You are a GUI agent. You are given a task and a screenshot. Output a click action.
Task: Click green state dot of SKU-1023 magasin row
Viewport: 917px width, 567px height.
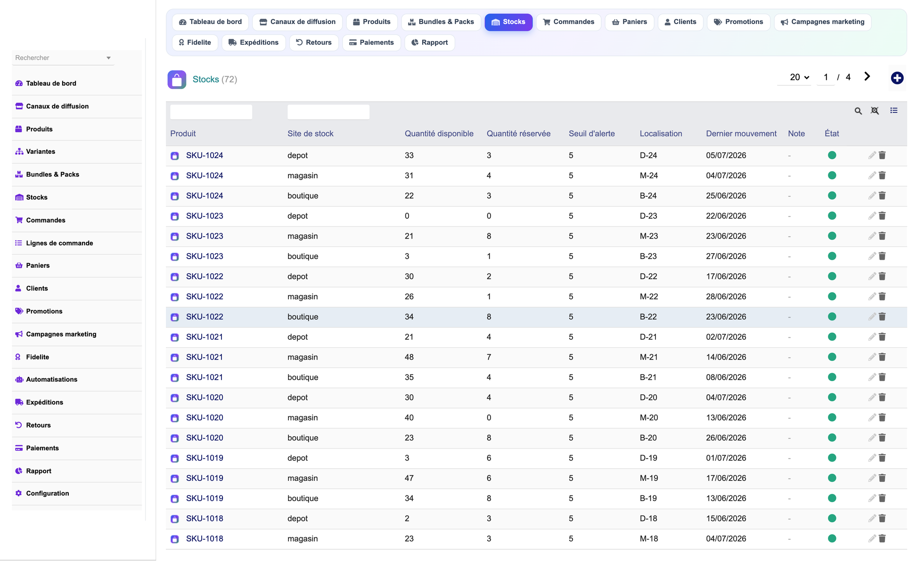tap(832, 236)
